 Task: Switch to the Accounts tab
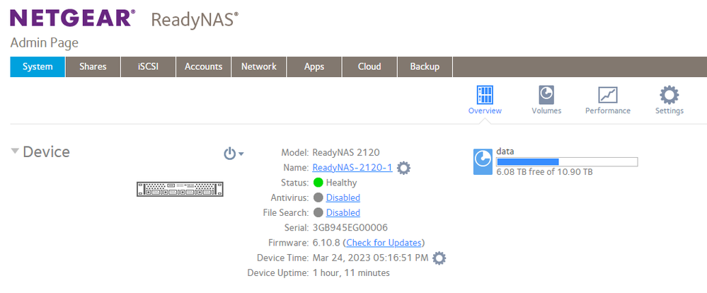coord(203,67)
